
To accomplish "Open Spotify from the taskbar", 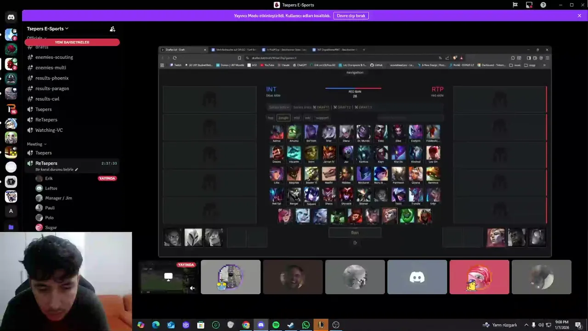I will tap(276, 325).
